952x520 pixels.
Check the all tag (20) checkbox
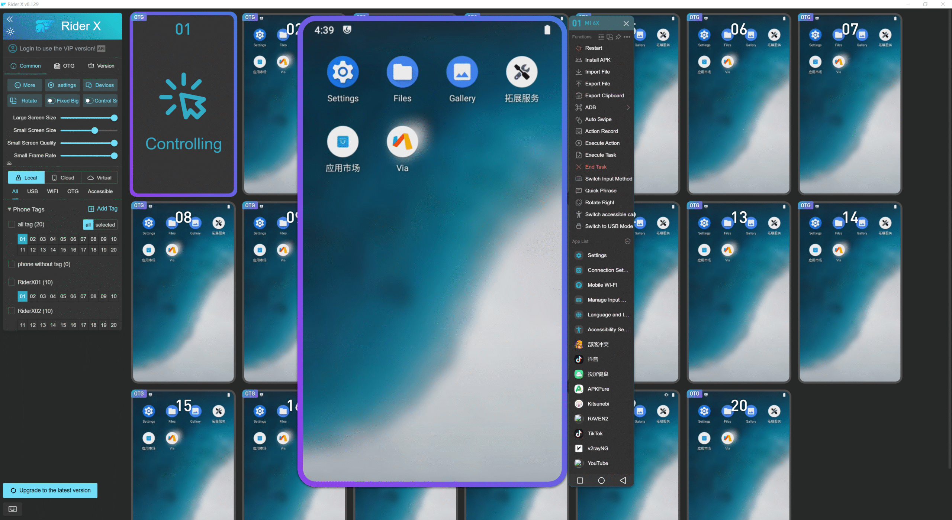pos(12,224)
